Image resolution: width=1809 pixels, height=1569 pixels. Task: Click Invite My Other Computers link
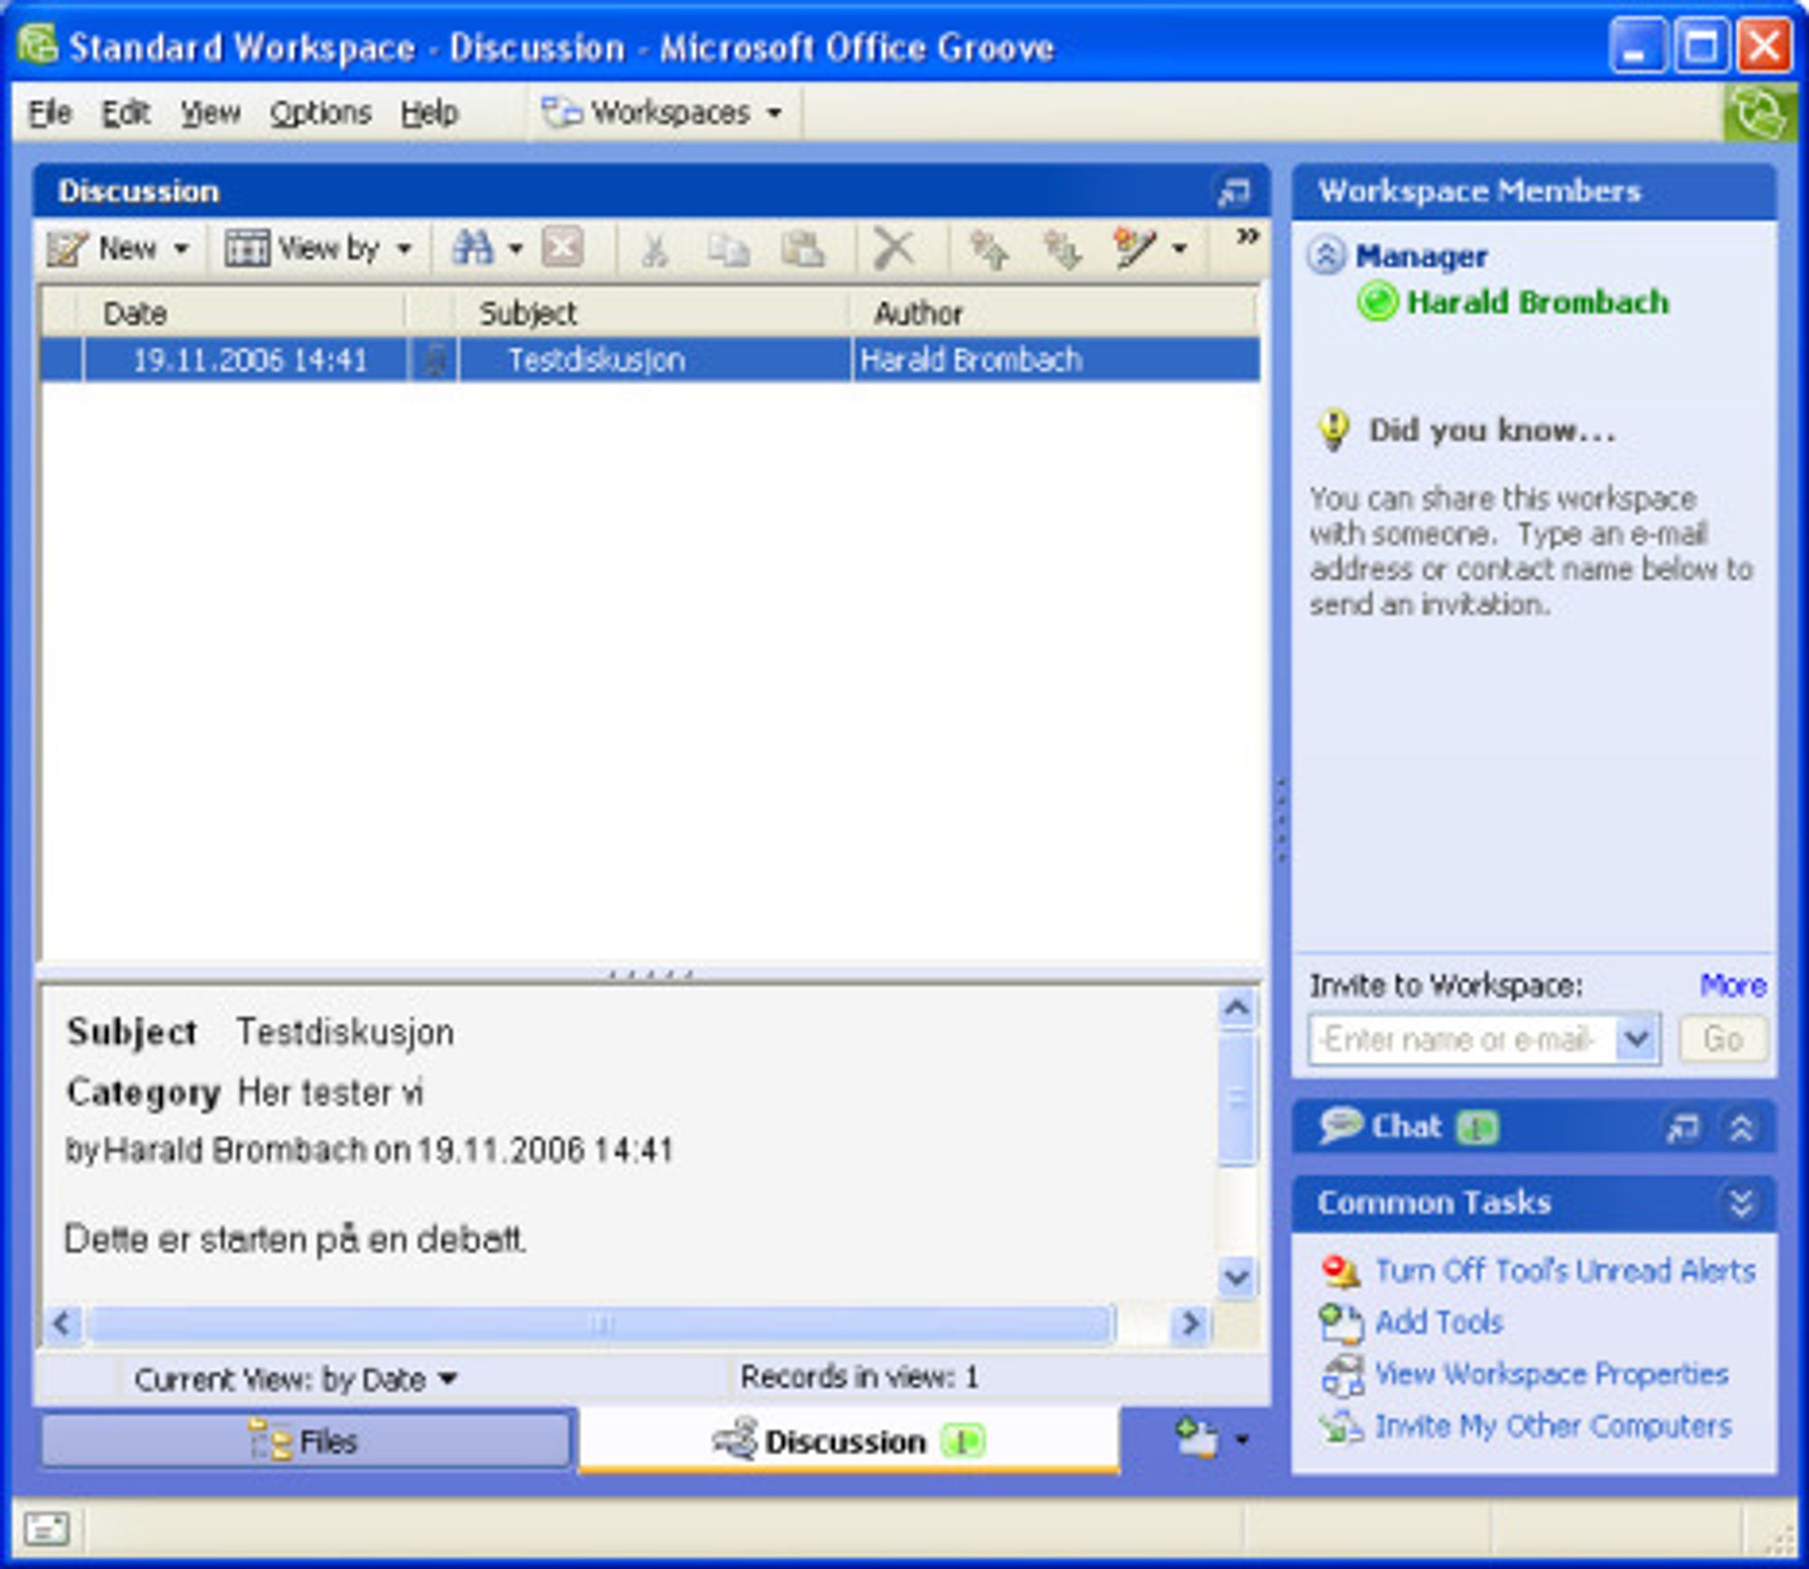click(x=1553, y=1426)
